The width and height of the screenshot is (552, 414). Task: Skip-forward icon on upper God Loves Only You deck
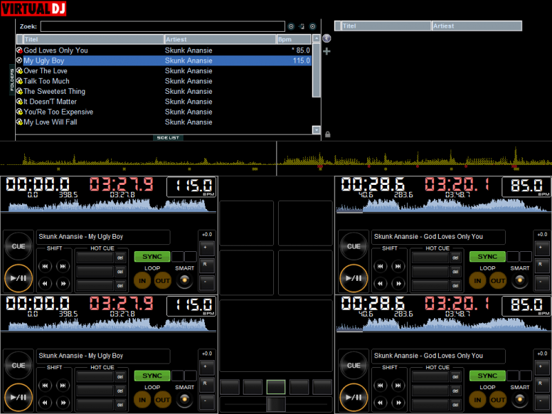(398, 266)
